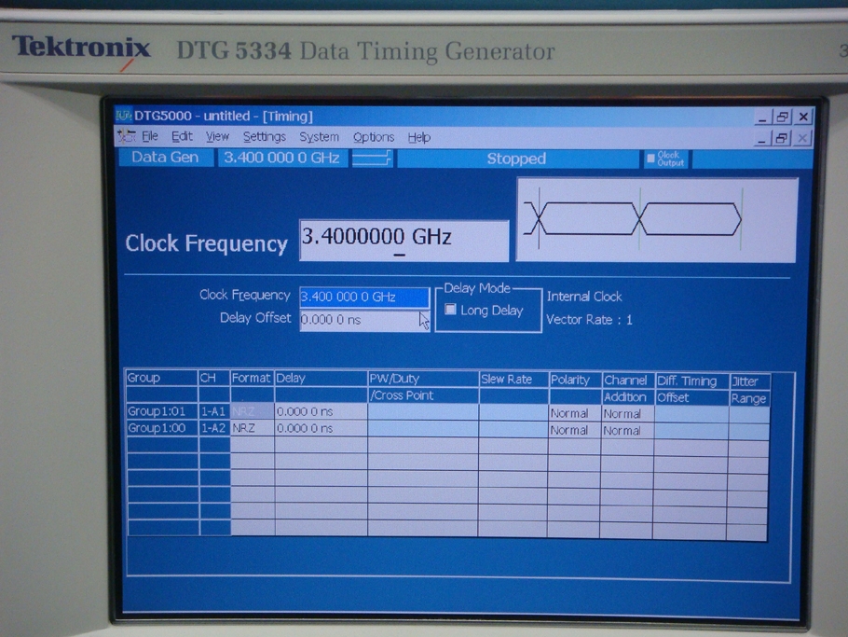Screen dimensions: 848x637
Task: Click the waveform level icon in status bar
Action: (372, 159)
